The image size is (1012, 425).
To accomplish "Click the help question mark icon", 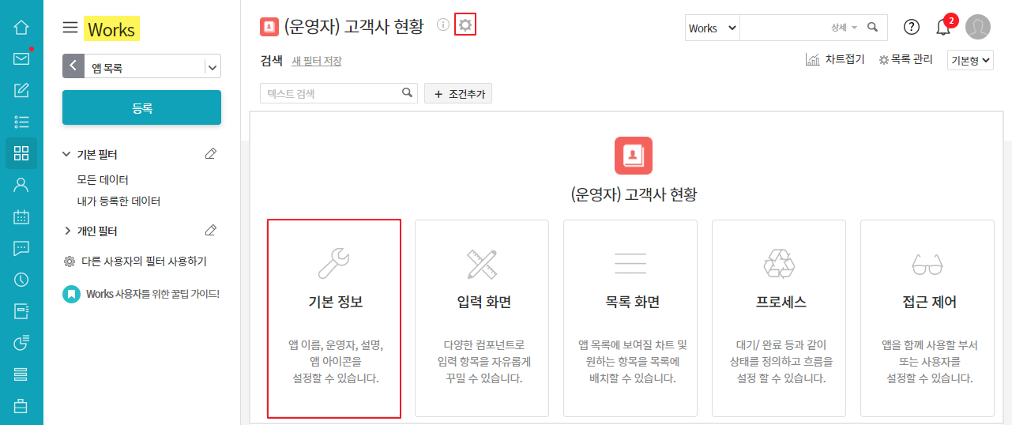I will click(911, 28).
